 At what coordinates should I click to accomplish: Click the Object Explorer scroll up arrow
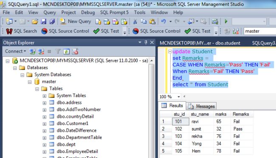pos(152,61)
